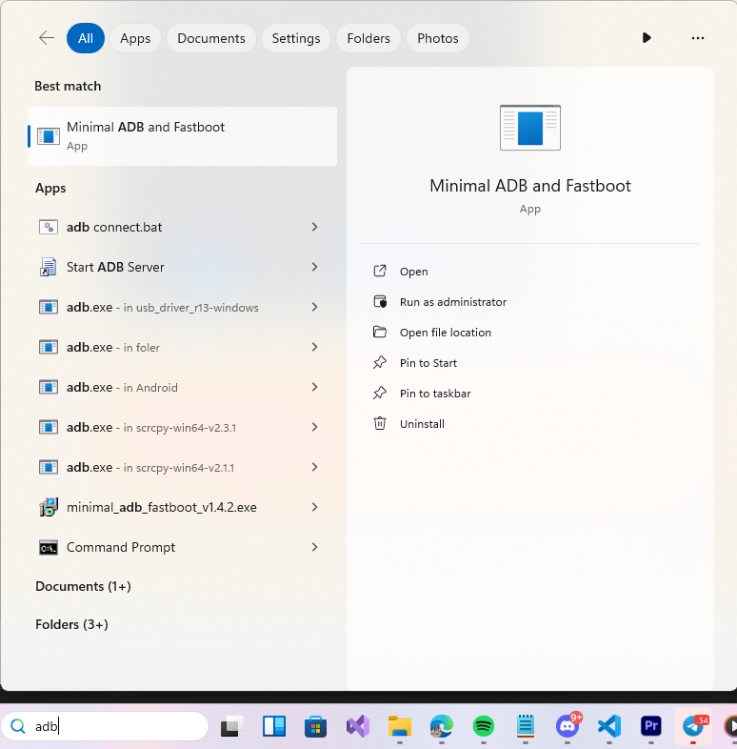The width and height of the screenshot is (737, 749).
Task: Switch to the Documents filter tab
Action: pos(211,38)
